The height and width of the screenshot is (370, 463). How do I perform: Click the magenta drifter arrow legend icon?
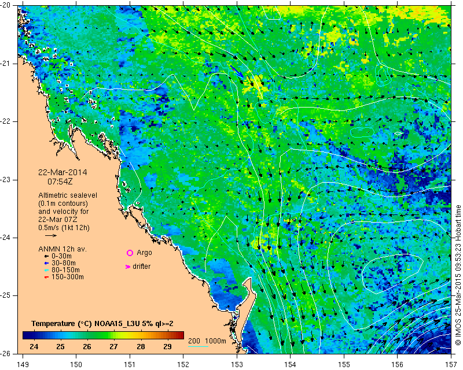(128, 267)
